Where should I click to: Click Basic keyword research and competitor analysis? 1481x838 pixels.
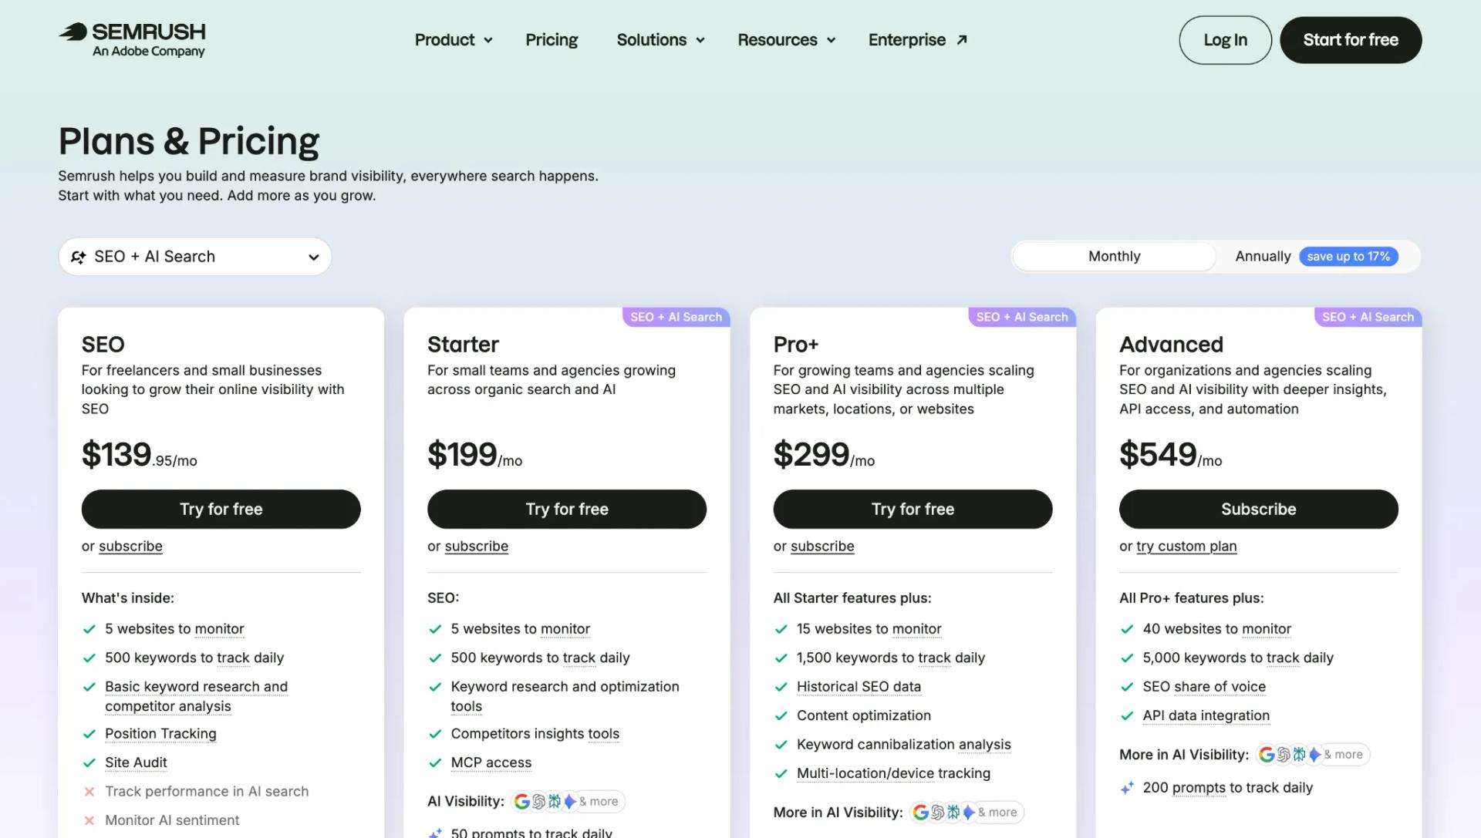(x=196, y=696)
